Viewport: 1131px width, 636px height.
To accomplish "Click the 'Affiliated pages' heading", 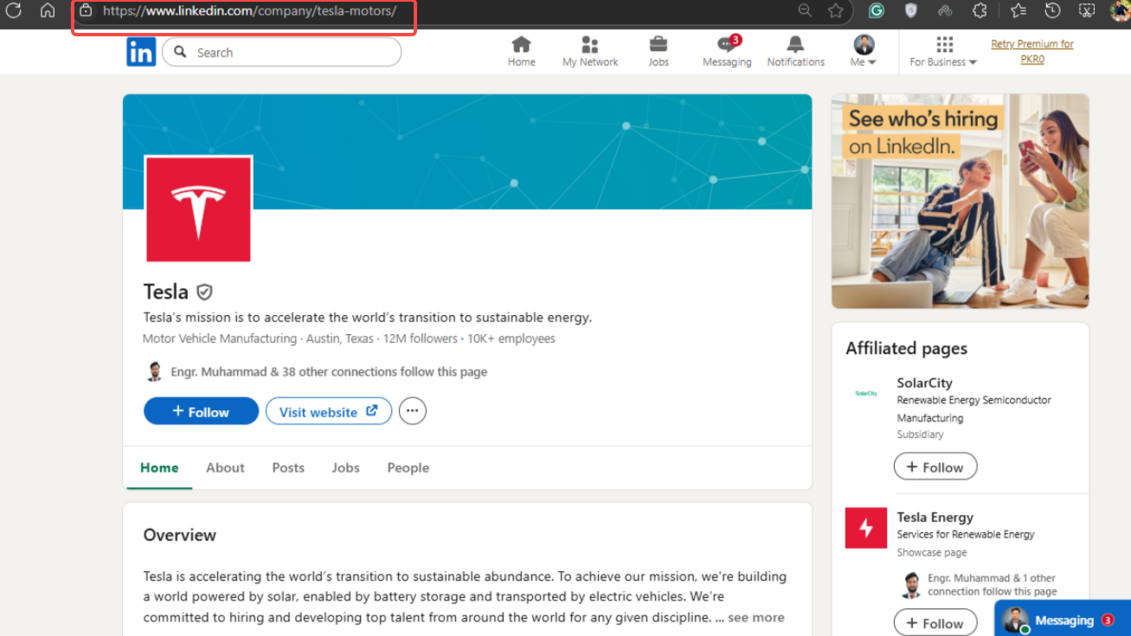I will click(906, 348).
